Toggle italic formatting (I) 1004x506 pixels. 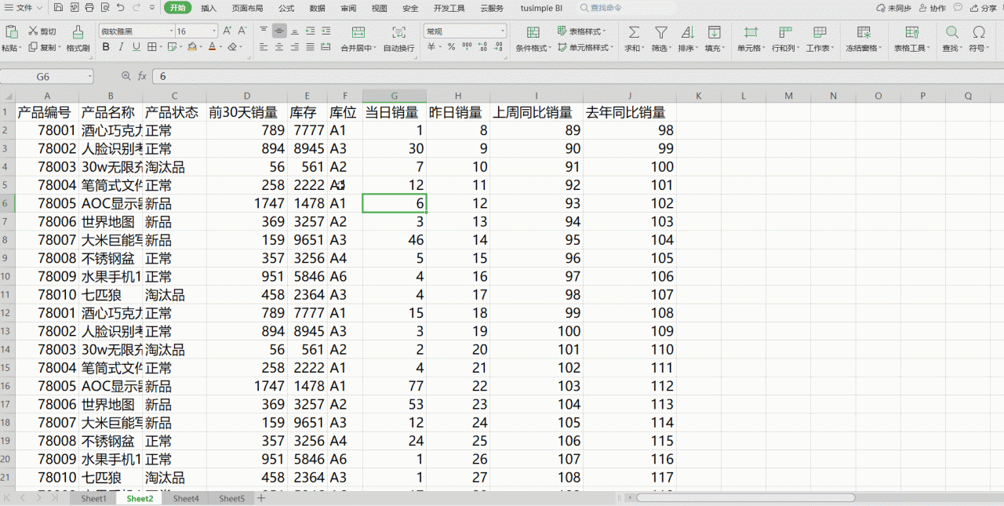tap(121, 47)
